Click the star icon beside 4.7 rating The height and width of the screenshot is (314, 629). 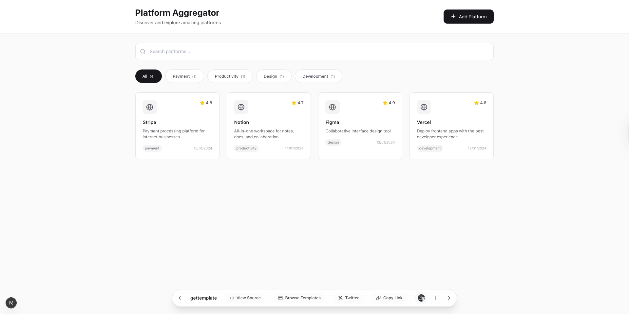coord(294,103)
